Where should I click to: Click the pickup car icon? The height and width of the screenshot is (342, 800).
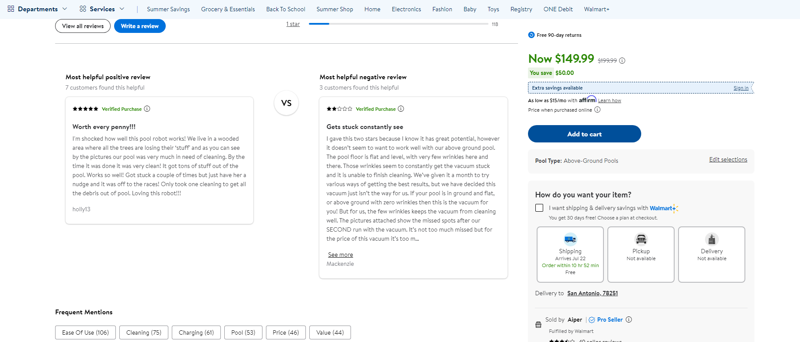point(641,239)
